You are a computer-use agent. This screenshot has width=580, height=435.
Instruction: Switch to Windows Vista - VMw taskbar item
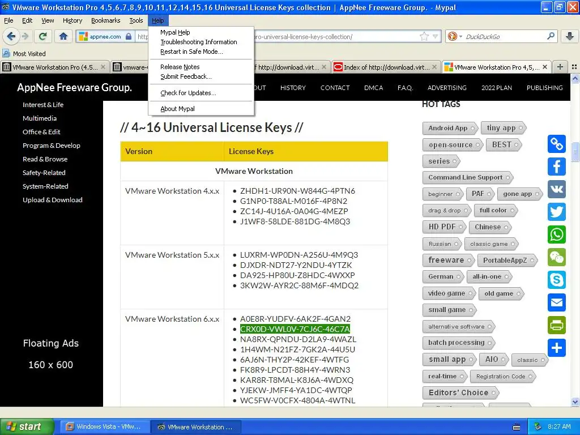pos(104,427)
